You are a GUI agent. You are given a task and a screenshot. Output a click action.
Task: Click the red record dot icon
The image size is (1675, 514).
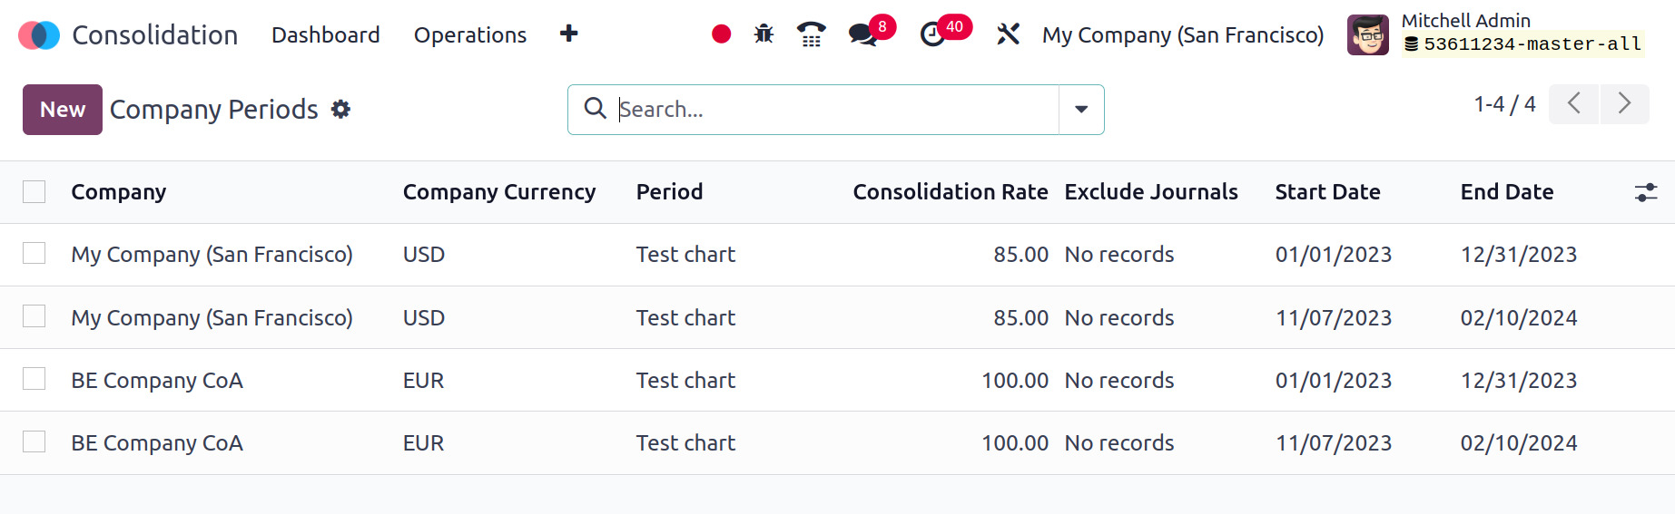click(722, 34)
